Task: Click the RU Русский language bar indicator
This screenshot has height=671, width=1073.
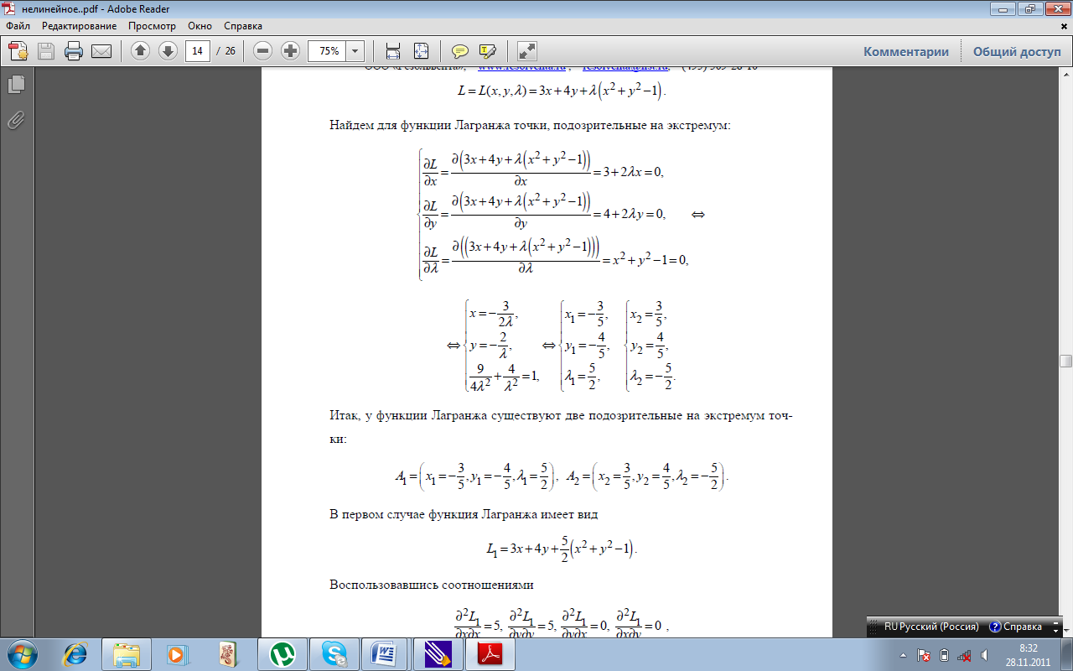Action: pos(931,627)
